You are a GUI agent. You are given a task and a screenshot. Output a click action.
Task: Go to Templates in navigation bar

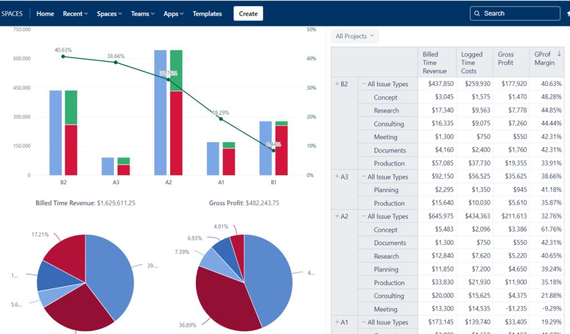click(207, 13)
